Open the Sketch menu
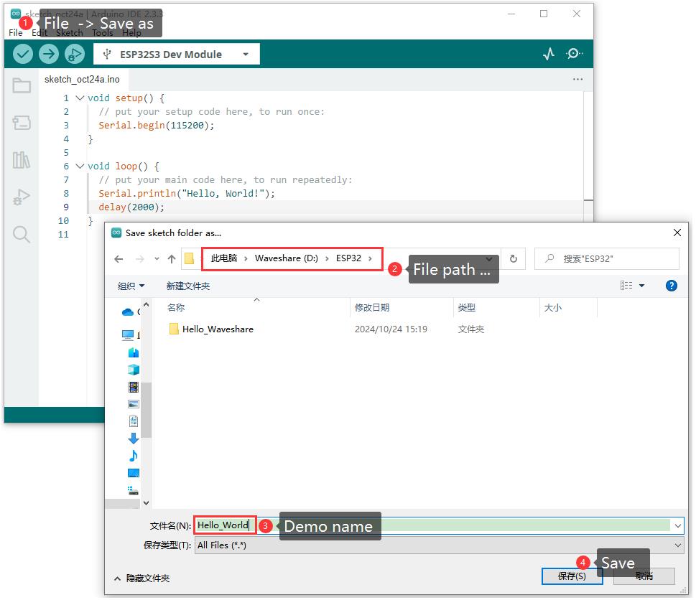Screen dimensions: 696x600 pyautogui.click(x=69, y=33)
